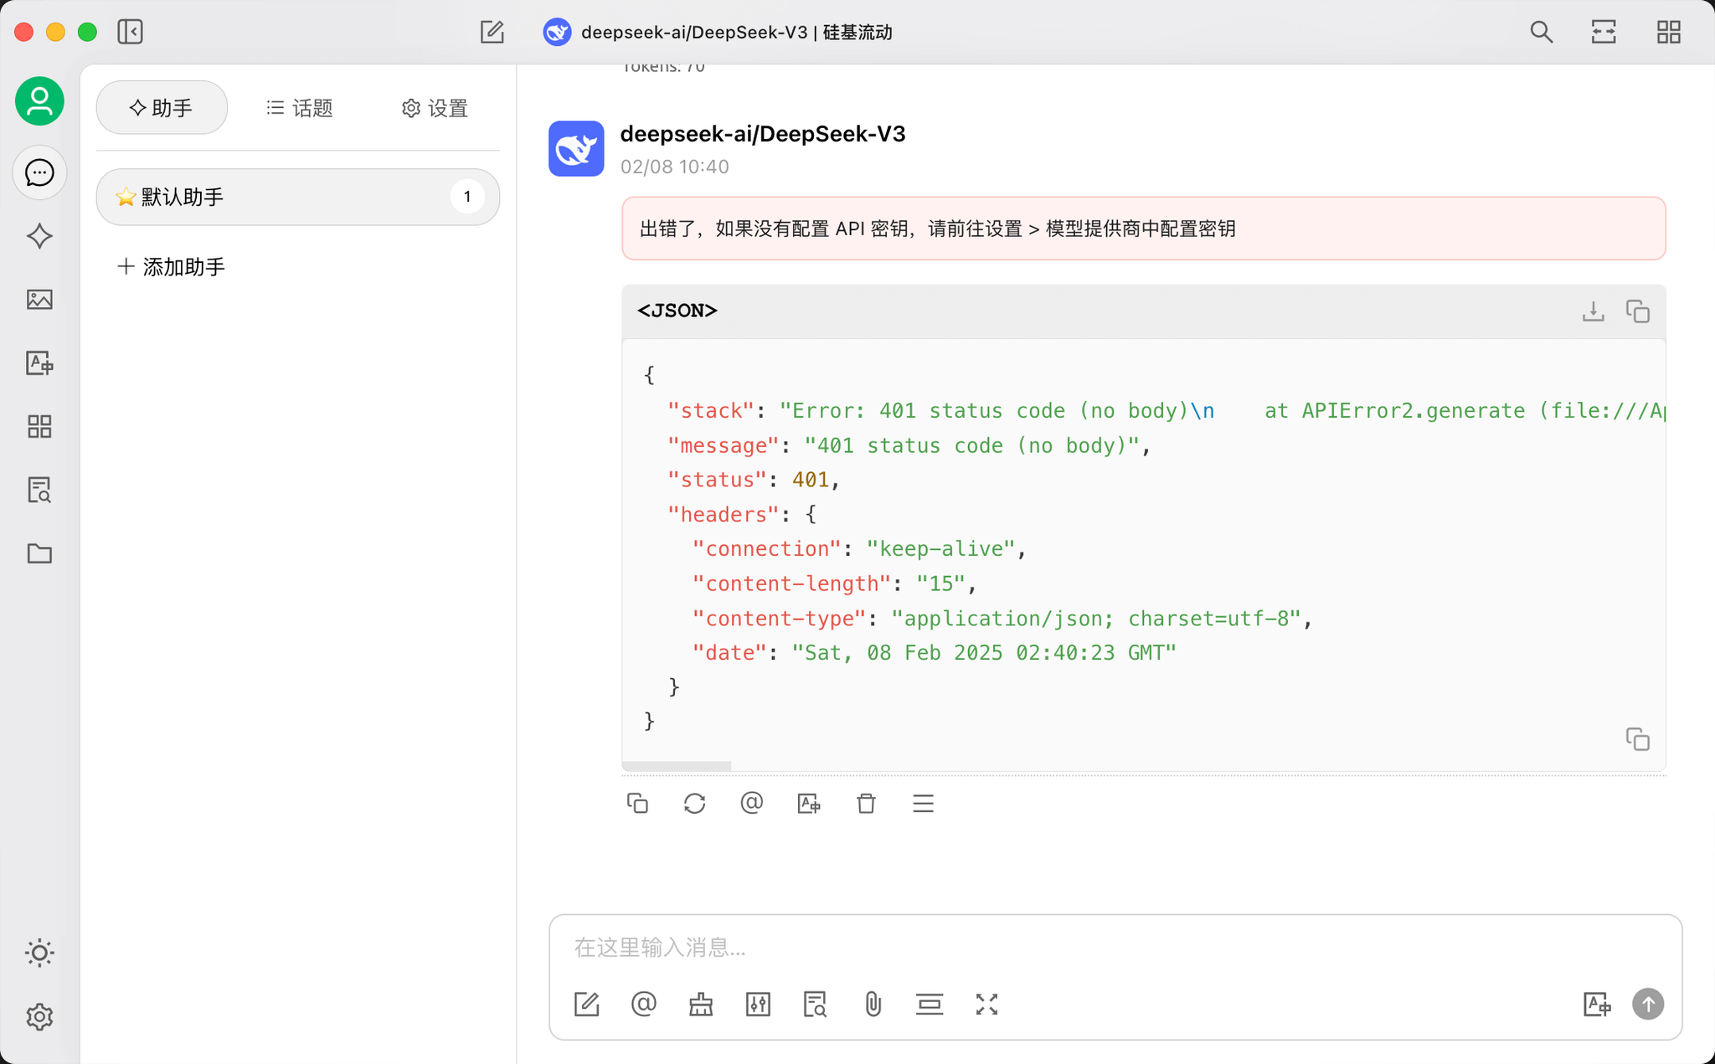1715x1064 pixels.
Task: Open the agents sparkle sidebar icon
Action: [39, 236]
